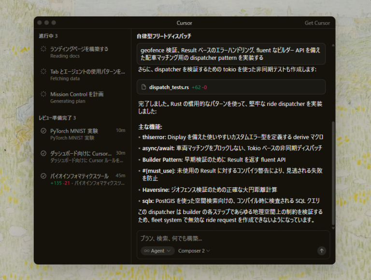Click the spinner icon beside ランディングページを構築する
The width and height of the screenshot is (371, 280).
(x=43, y=49)
